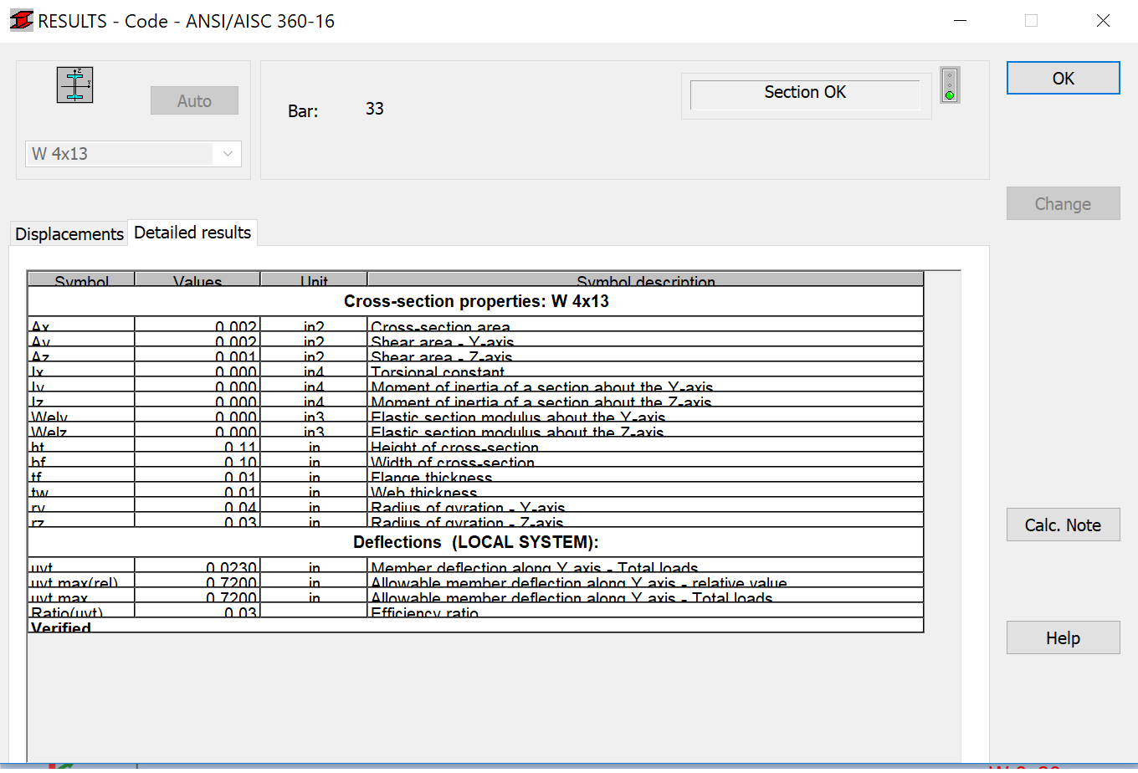Click the Bar number 33 value
Viewport: 1138px width, 773px height.
pyautogui.click(x=374, y=109)
